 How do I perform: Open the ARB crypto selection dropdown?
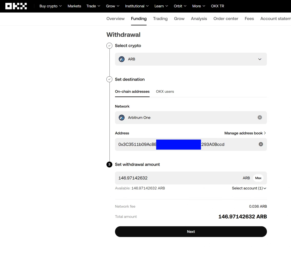(191, 59)
